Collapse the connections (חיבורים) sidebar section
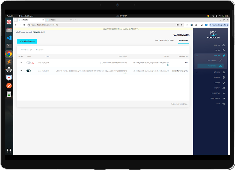The image size is (235, 170). [197, 56]
